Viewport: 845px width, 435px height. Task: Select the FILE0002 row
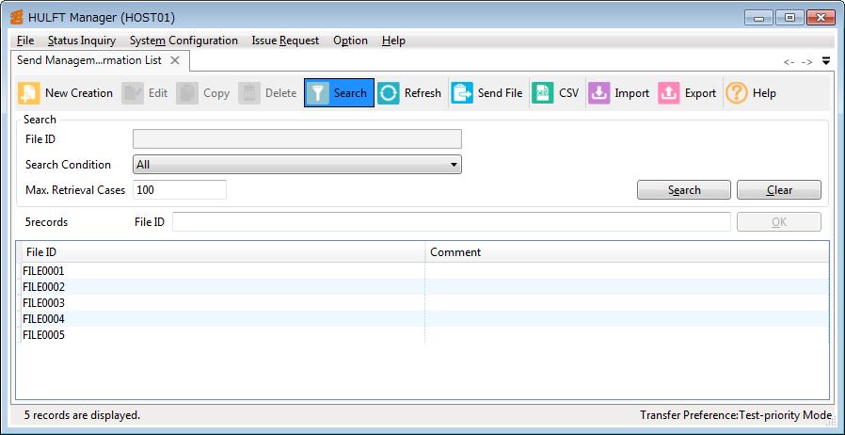[x=423, y=287]
